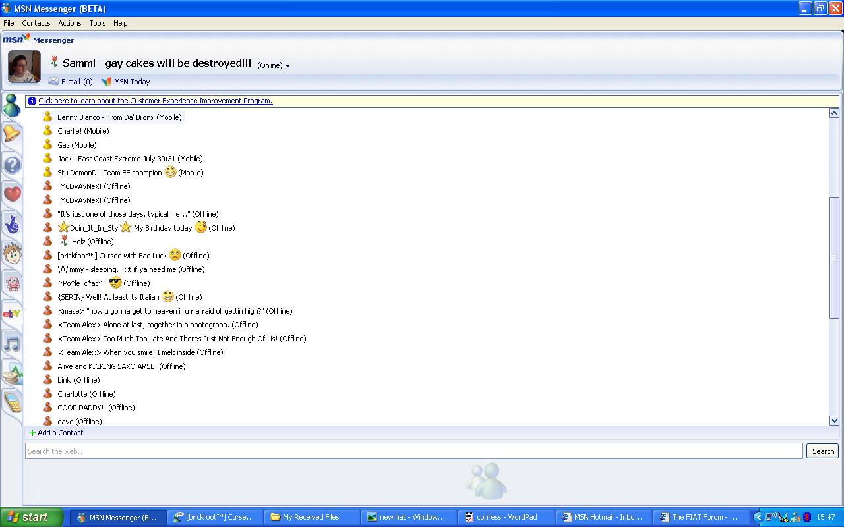Switch to The FIAT Forum taskbar button
This screenshot has width=844, height=527.
coord(702,517)
